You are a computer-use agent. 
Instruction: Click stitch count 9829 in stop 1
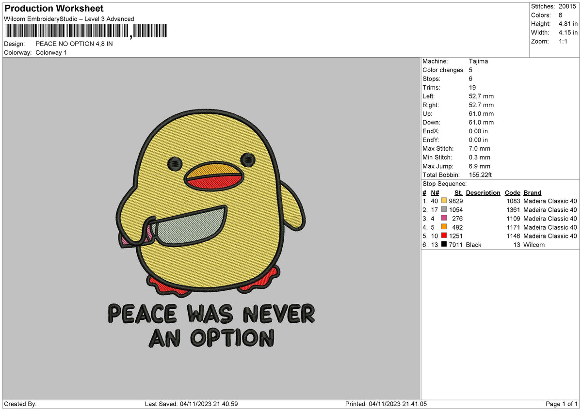(456, 201)
